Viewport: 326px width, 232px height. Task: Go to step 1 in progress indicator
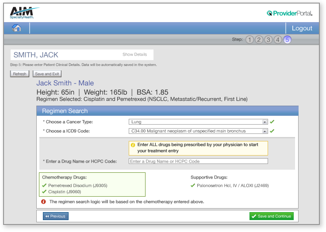tap(249, 40)
